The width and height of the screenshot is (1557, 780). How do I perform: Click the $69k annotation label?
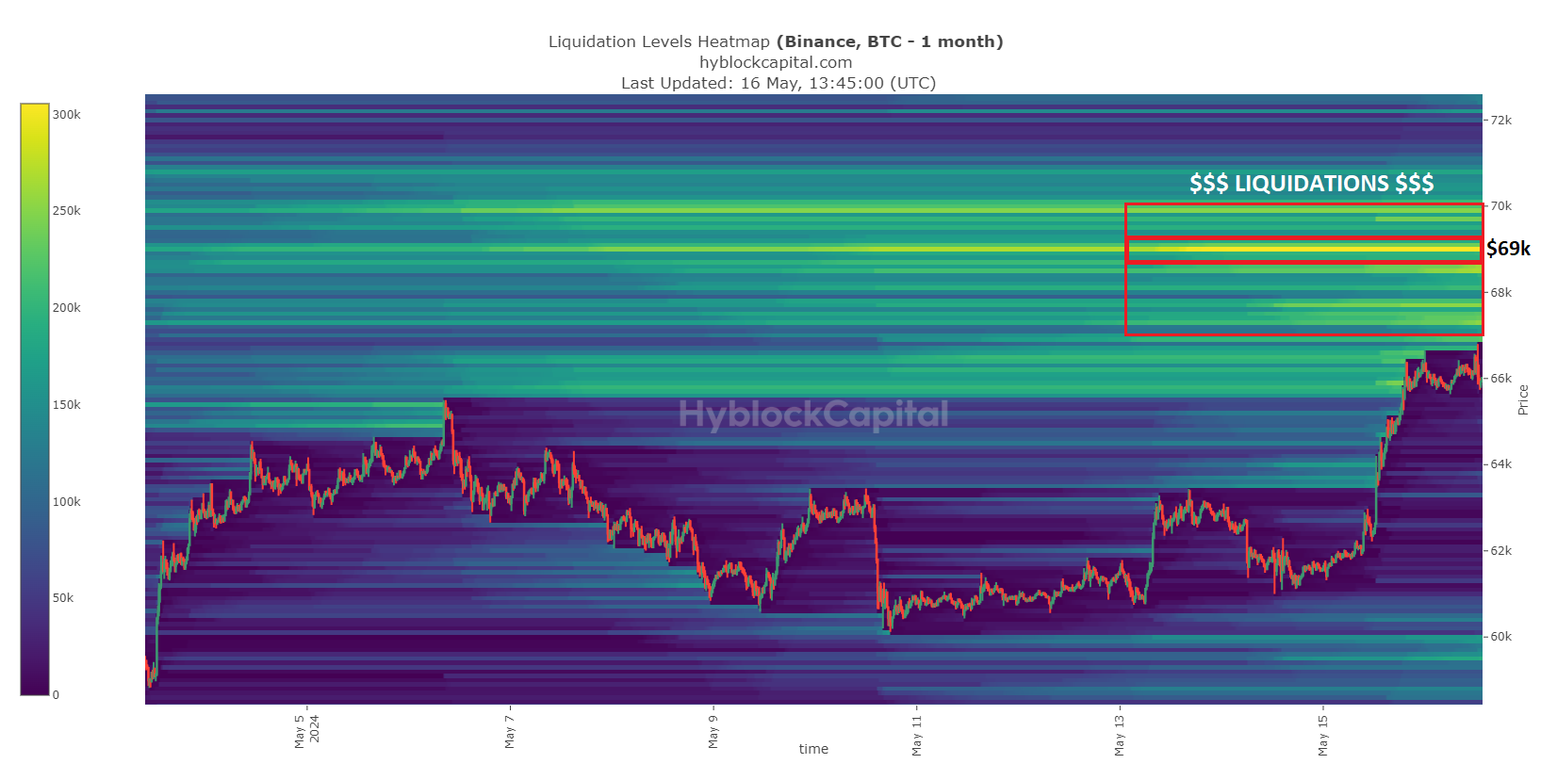coord(1508,249)
